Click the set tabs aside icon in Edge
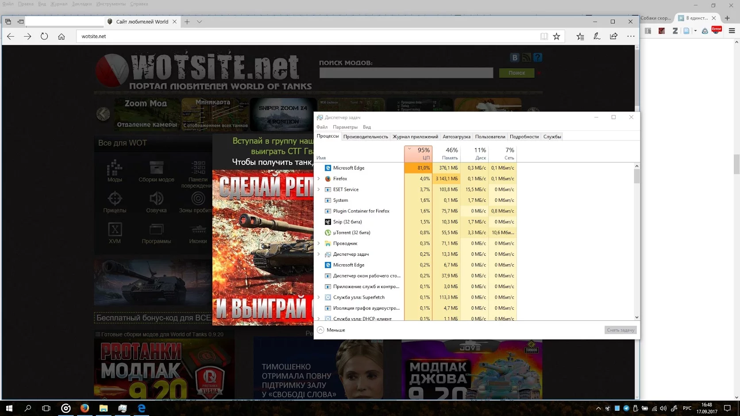The image size is (740, 416). click(x=20, y=21)
